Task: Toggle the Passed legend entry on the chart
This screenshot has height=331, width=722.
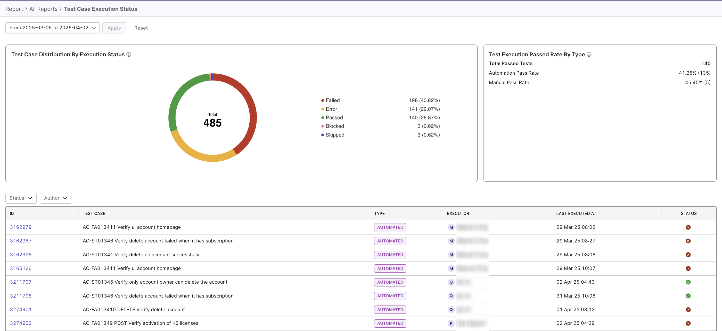Action: pos(334,118)
